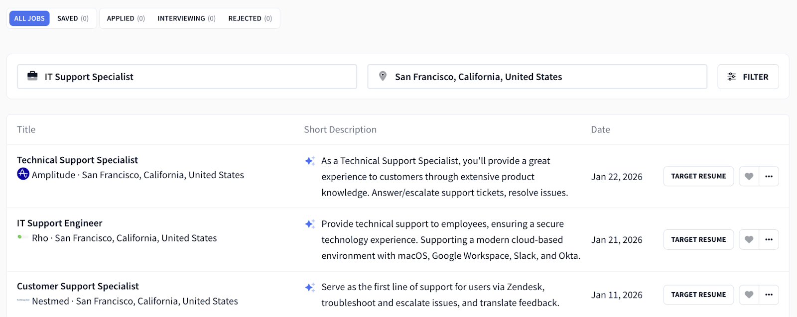This screenshot has height=317, width=797.
Task: Target resume for IT Support Engineer job
Action: (698, 239)
